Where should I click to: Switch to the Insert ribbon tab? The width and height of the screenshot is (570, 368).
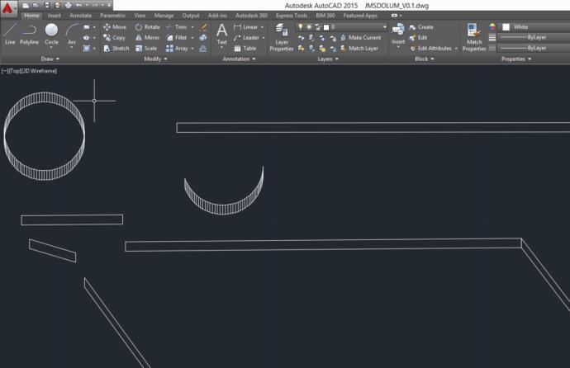tap(55, 15)
